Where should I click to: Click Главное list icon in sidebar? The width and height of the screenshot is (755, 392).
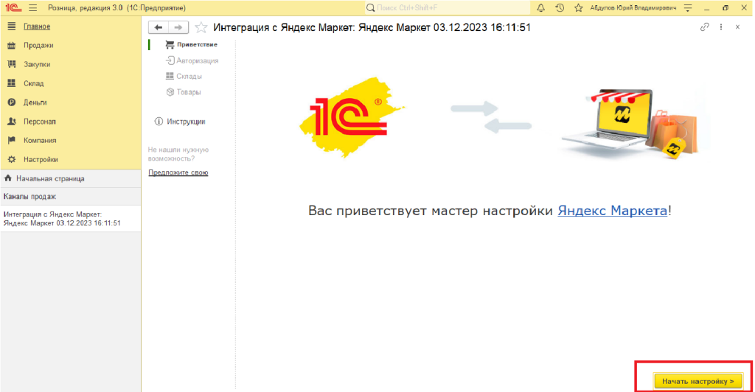pyautogui.click(x=12, y=26)
